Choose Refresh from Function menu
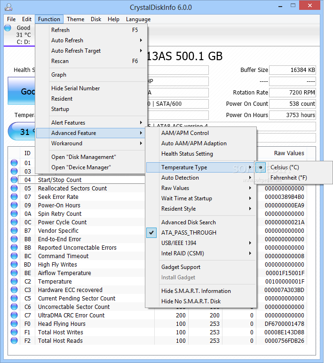Image resolution: width=333 pixels, height=363 pixels. pyautogui.click(x=91, y=30)
